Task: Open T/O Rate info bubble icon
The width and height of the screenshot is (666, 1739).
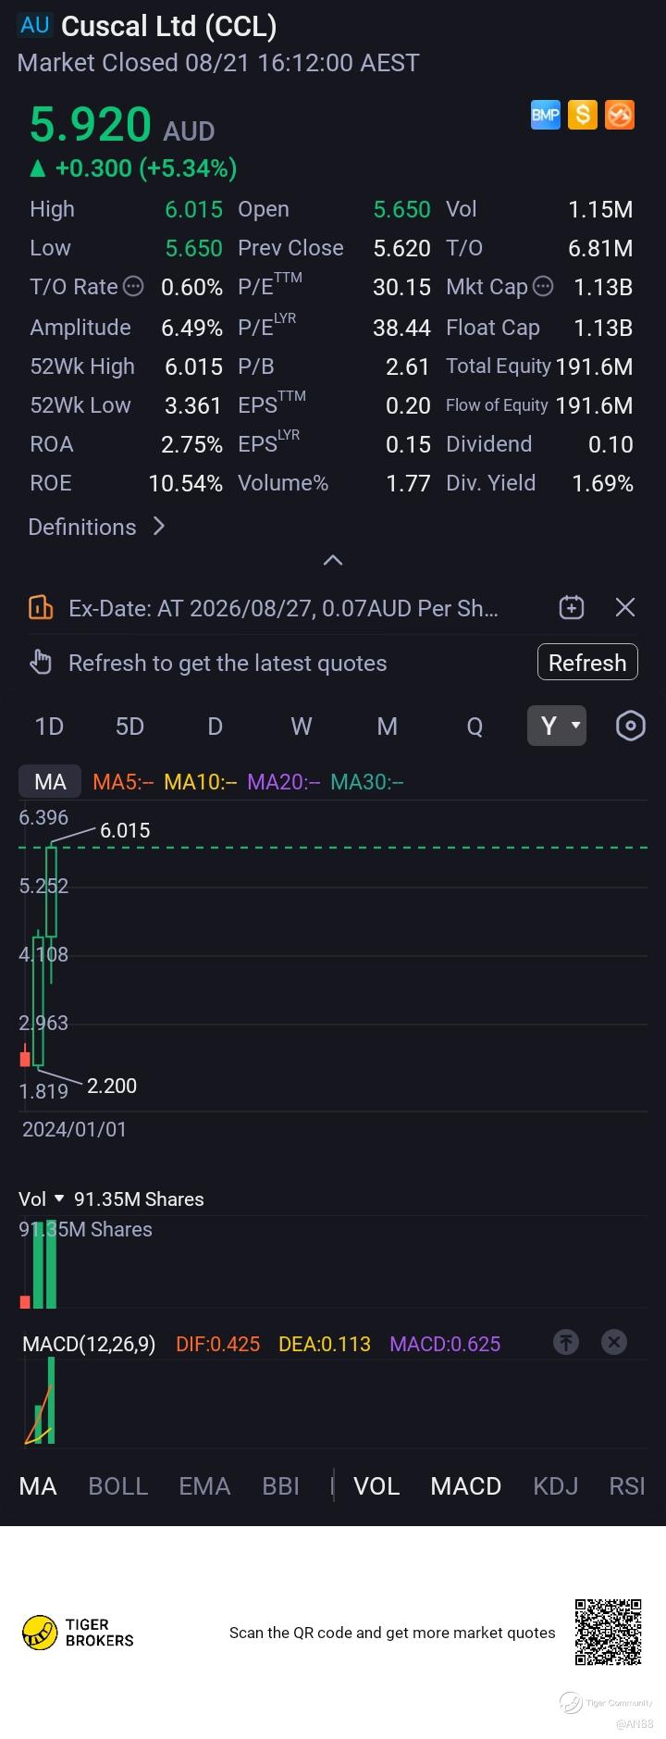Action: tap(133, 287)
